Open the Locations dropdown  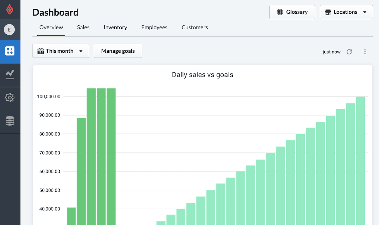(346, 12)
